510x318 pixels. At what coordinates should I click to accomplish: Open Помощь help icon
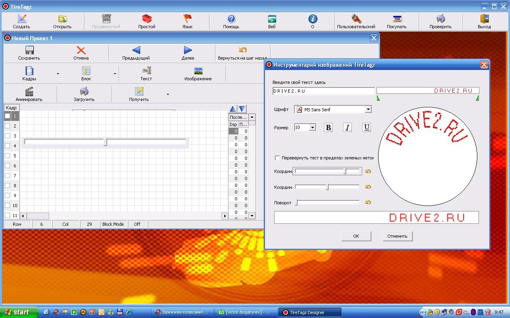point(231,19)
